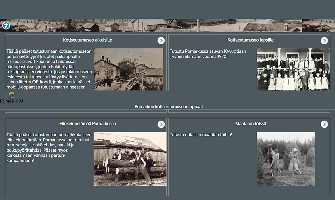Open the Maatalon töissä title
This screenshot has width=335, height=200.
[x=250, y=124]
